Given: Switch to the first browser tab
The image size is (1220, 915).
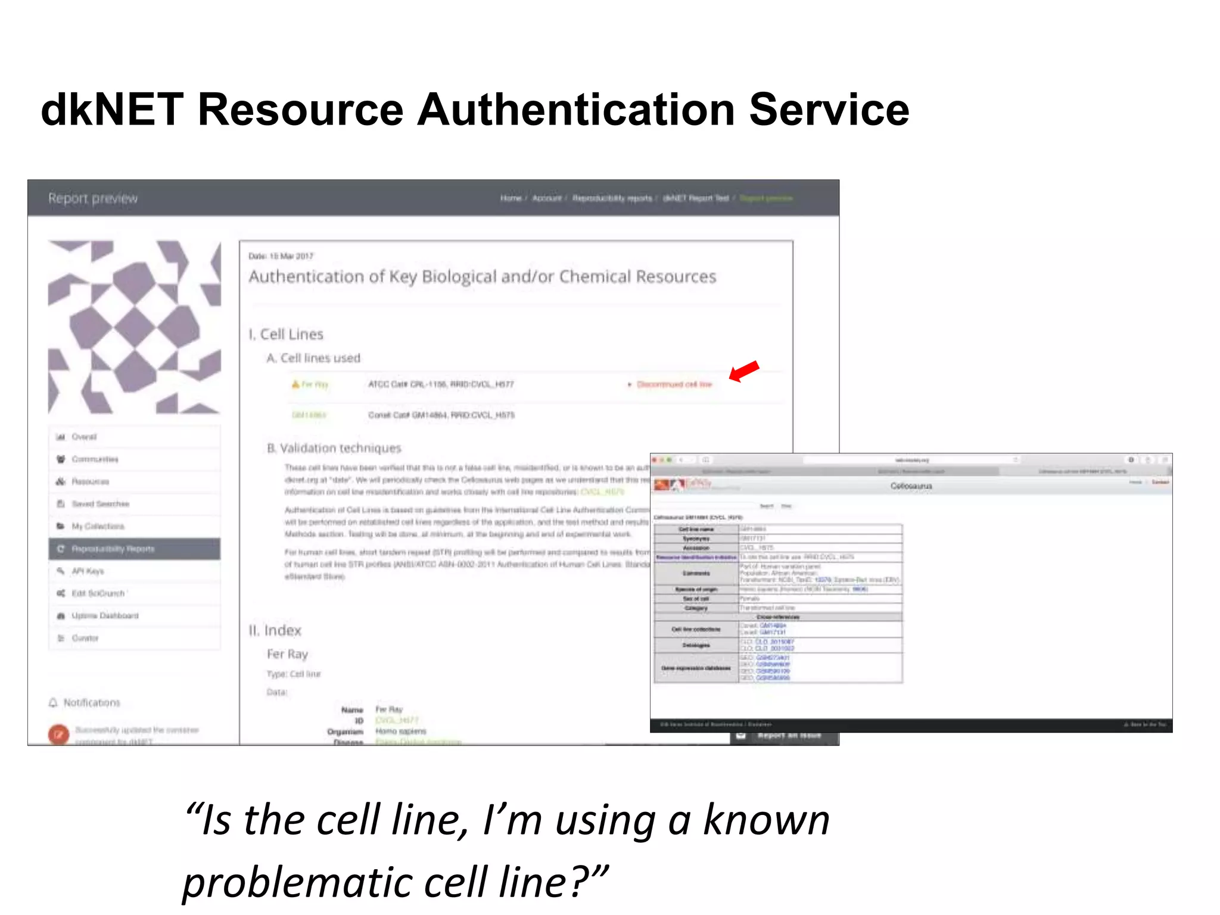Looking at the screenshot, I should 736,471.
